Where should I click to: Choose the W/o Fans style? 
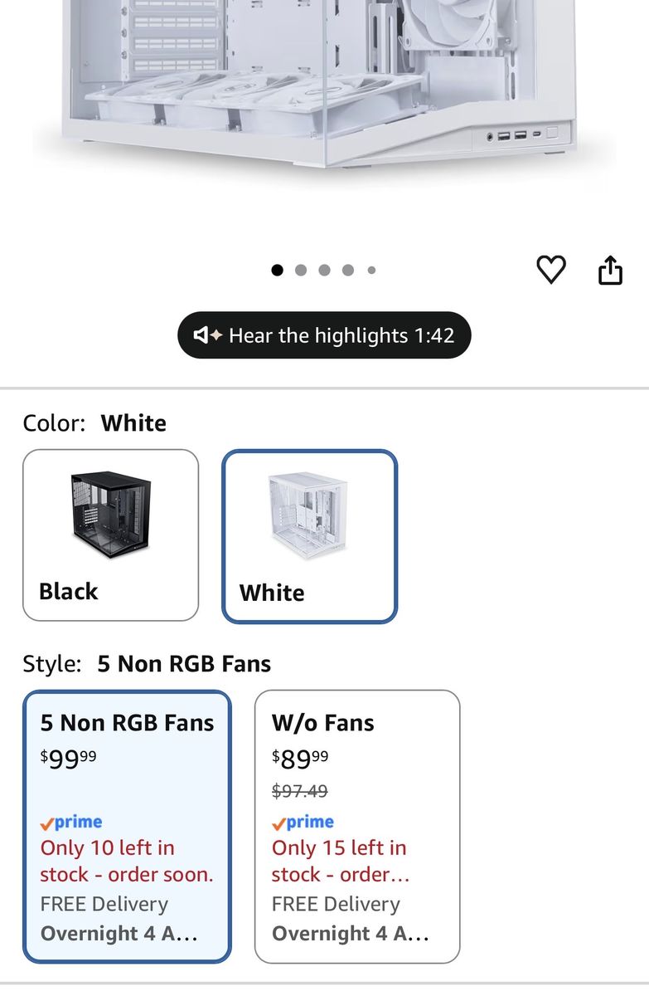click(357, 827)
